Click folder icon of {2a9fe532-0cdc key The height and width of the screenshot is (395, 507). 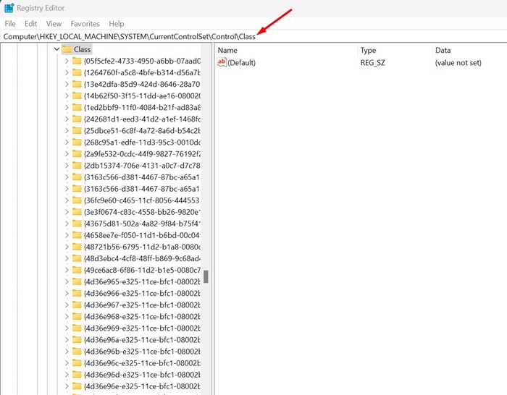click(77, 154)
